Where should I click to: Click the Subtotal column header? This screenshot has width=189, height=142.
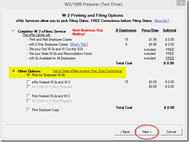click(169, 30)
